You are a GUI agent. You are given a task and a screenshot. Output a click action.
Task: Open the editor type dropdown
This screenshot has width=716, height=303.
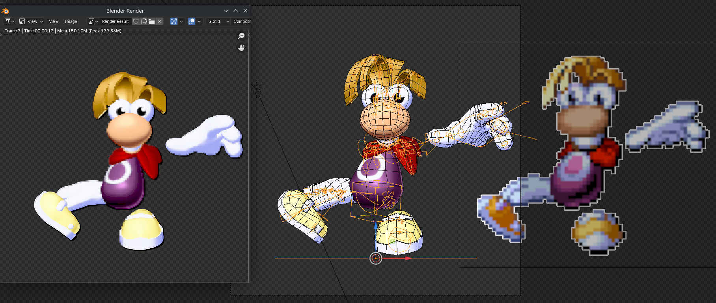click(x=9, y=21)
